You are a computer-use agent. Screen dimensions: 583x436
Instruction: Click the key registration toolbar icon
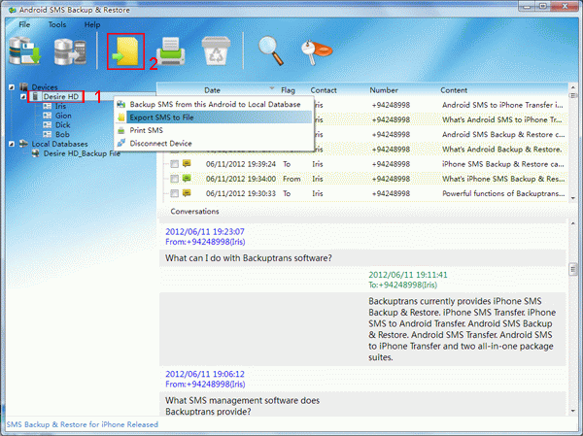317,51
